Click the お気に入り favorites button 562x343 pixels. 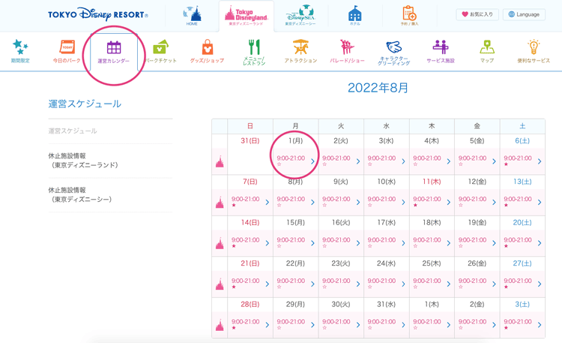click(x=477, y=14)
